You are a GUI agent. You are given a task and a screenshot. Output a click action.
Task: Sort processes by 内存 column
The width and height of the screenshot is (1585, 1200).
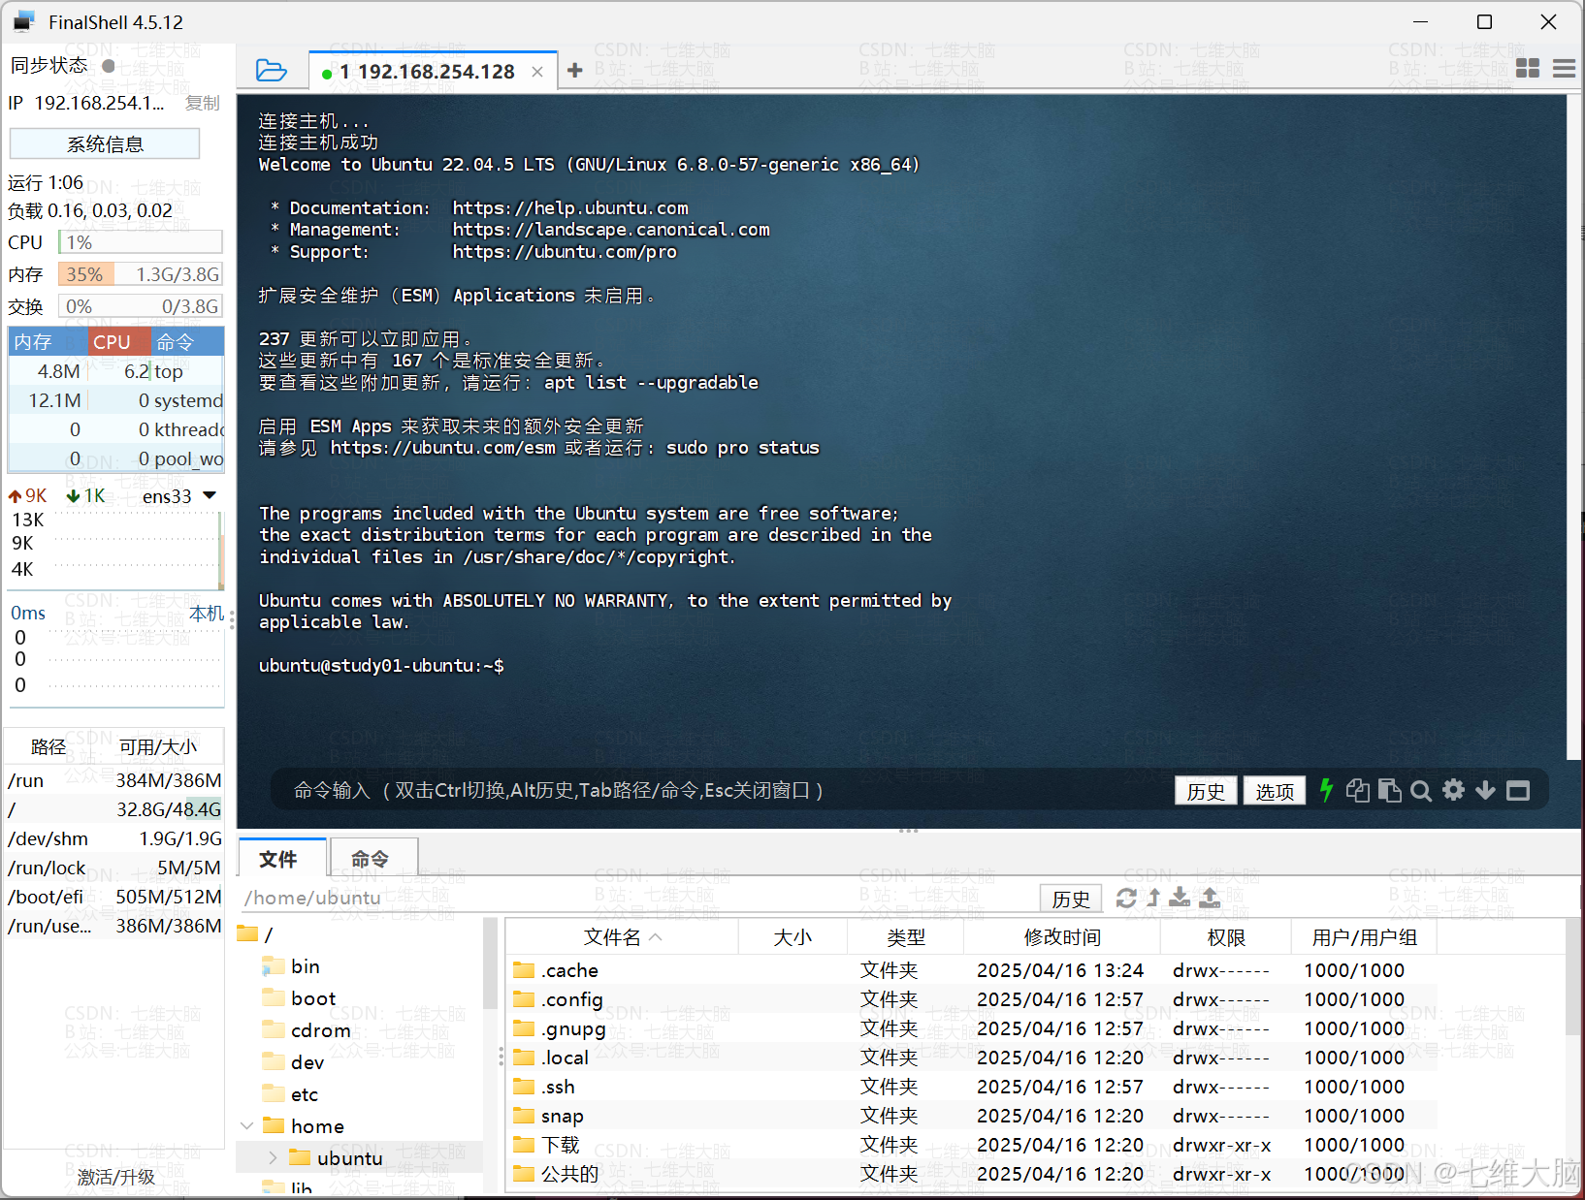point(49,342)
